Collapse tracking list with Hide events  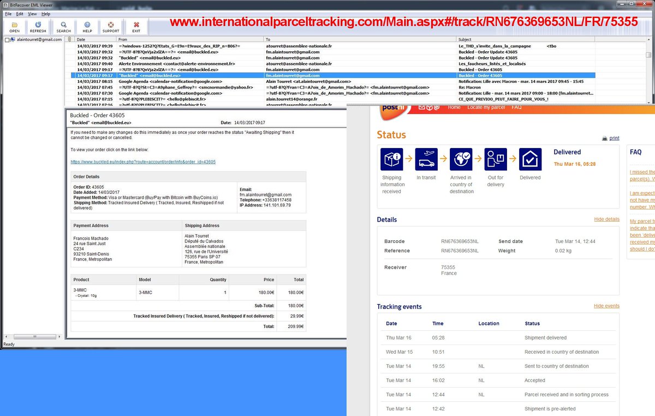pos(606,306)
